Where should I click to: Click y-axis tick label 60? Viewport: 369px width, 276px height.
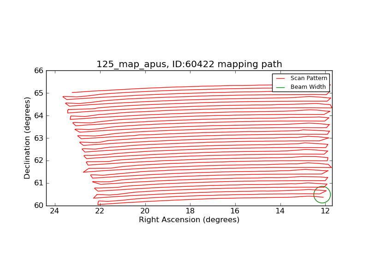click(39, 206)
